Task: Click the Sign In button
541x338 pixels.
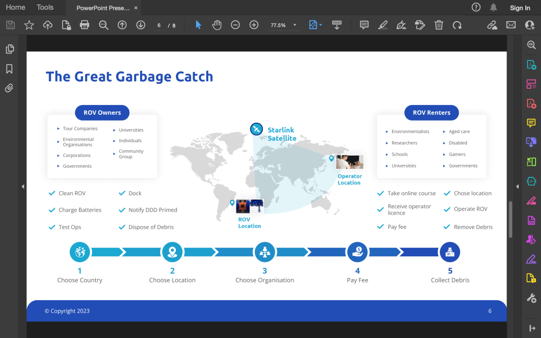Action: (x=520, y=8)
